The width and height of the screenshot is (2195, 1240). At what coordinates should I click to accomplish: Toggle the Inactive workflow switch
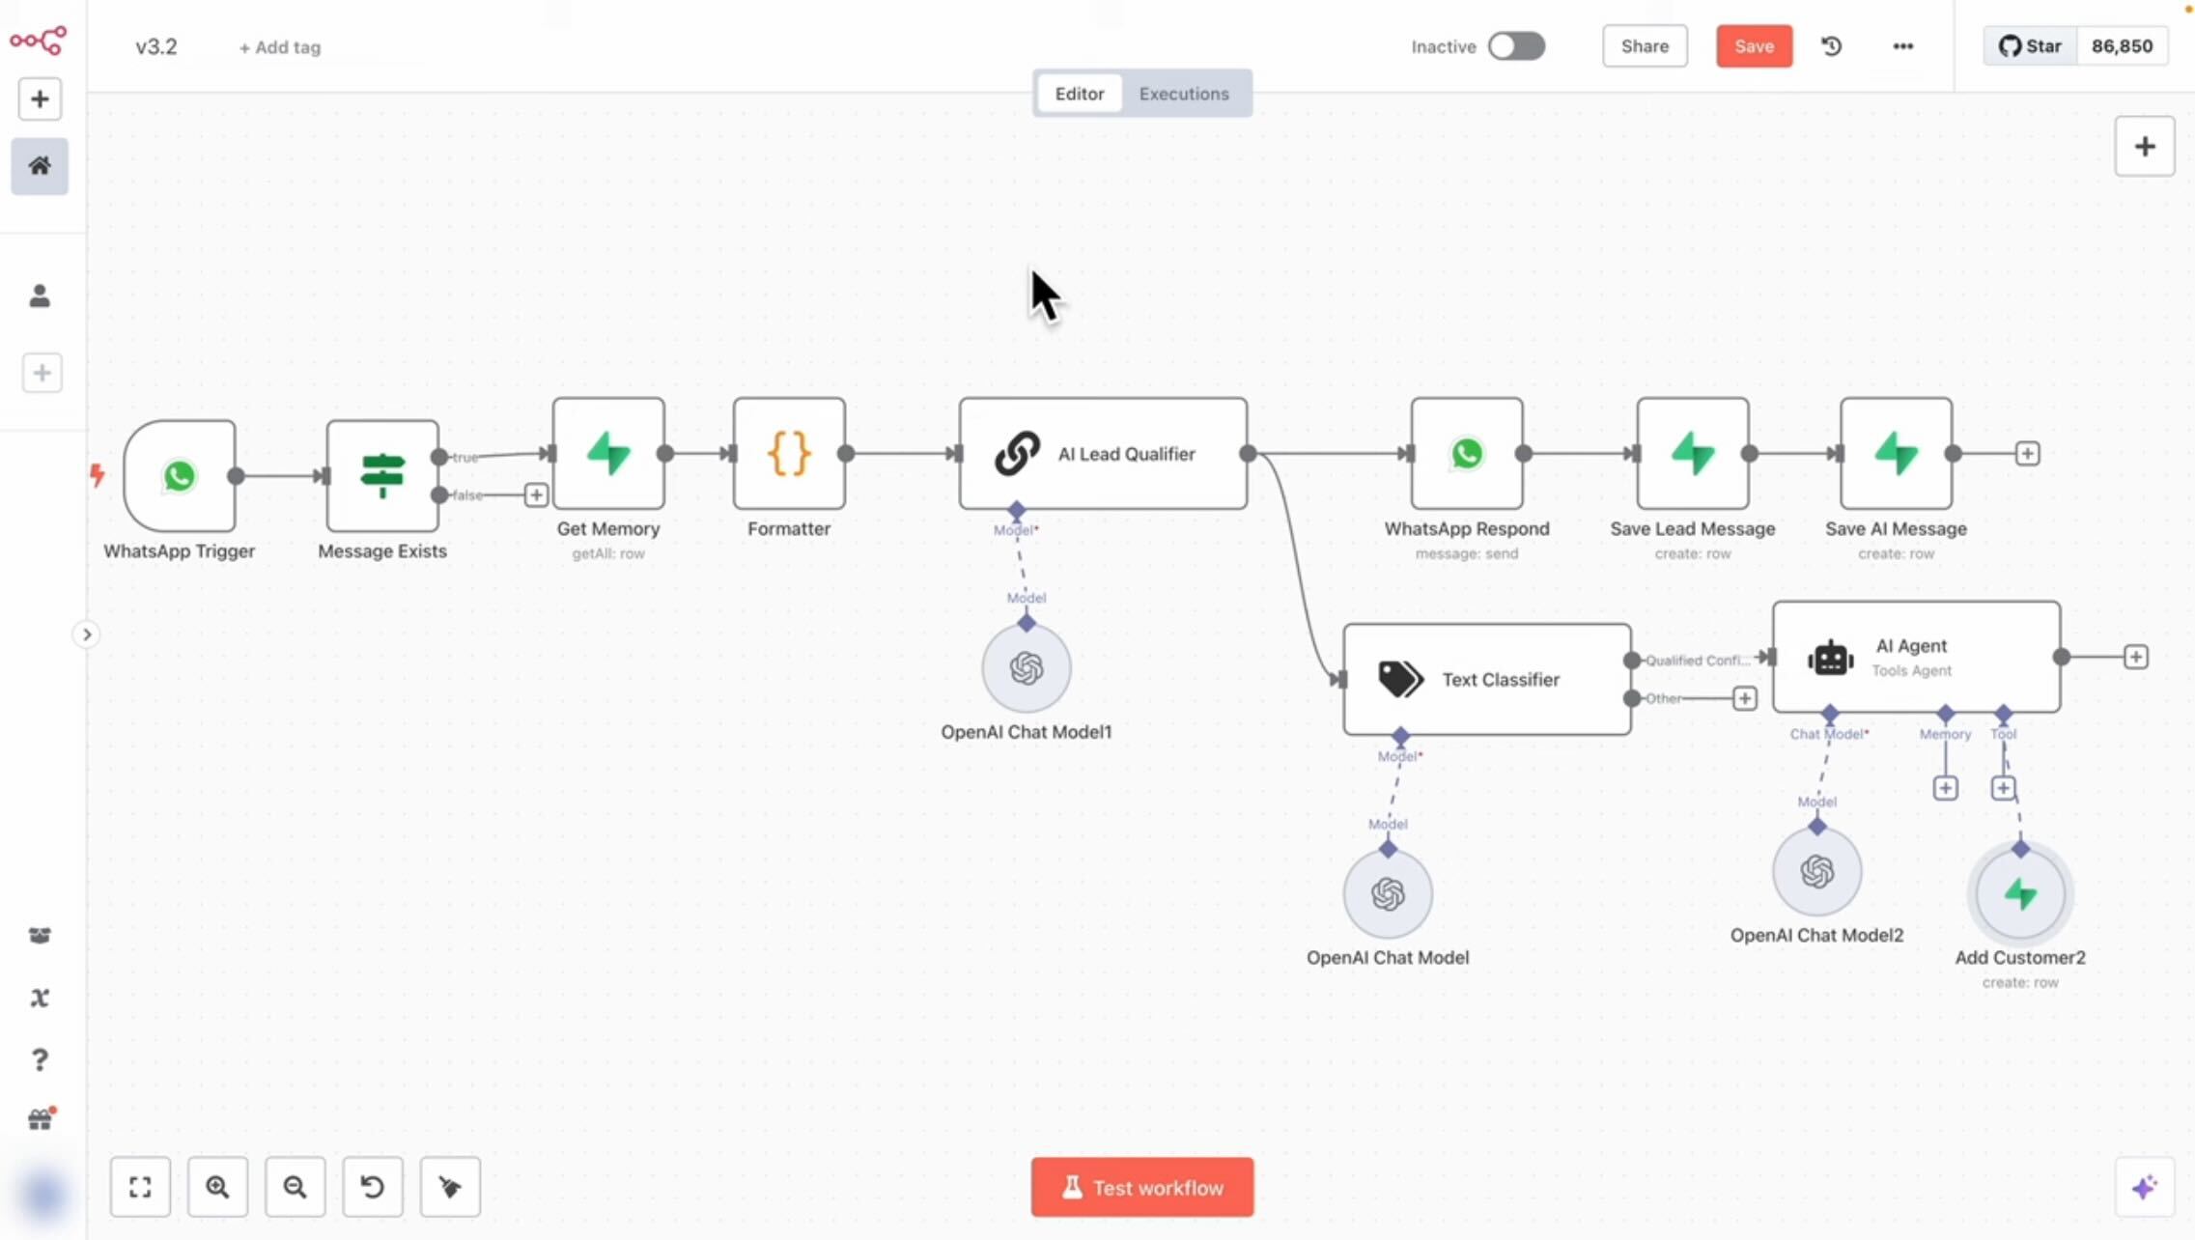[1516, 46]
